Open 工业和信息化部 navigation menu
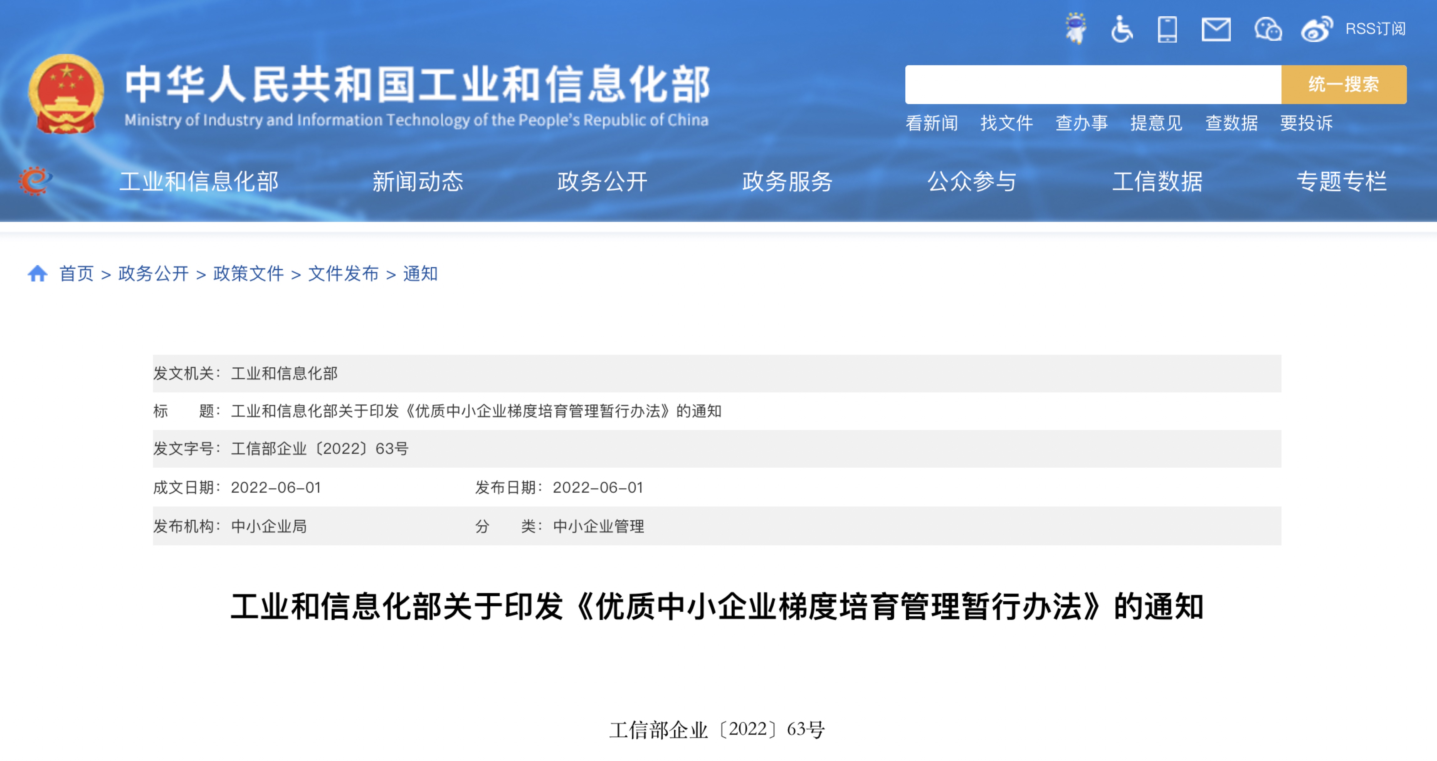This screenshot has width=1437, height=761. [199, 181]
